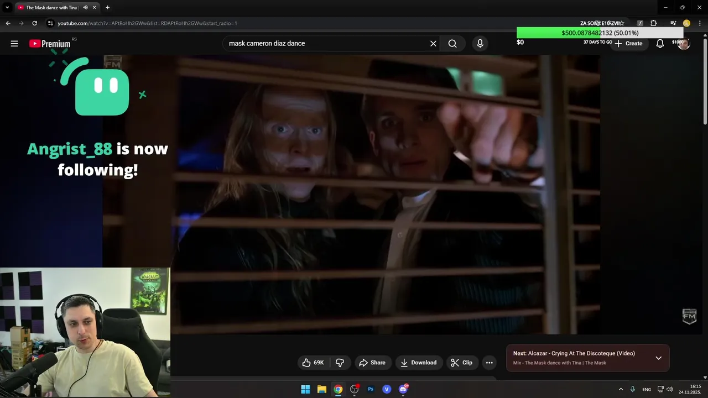Open Discord from the taskbar
This screenshot has height=398, width=708.
(403, 389)
